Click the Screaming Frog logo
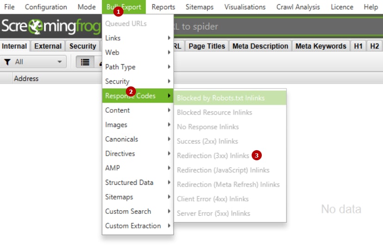Image resolution: width=383 pixels, height=249 pixels. 51,26
